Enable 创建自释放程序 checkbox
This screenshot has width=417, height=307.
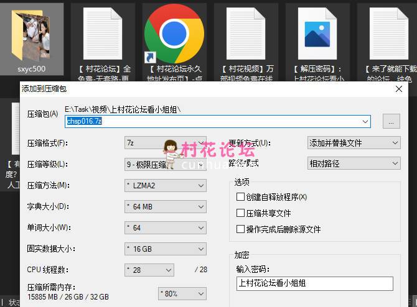click(240, 197)
